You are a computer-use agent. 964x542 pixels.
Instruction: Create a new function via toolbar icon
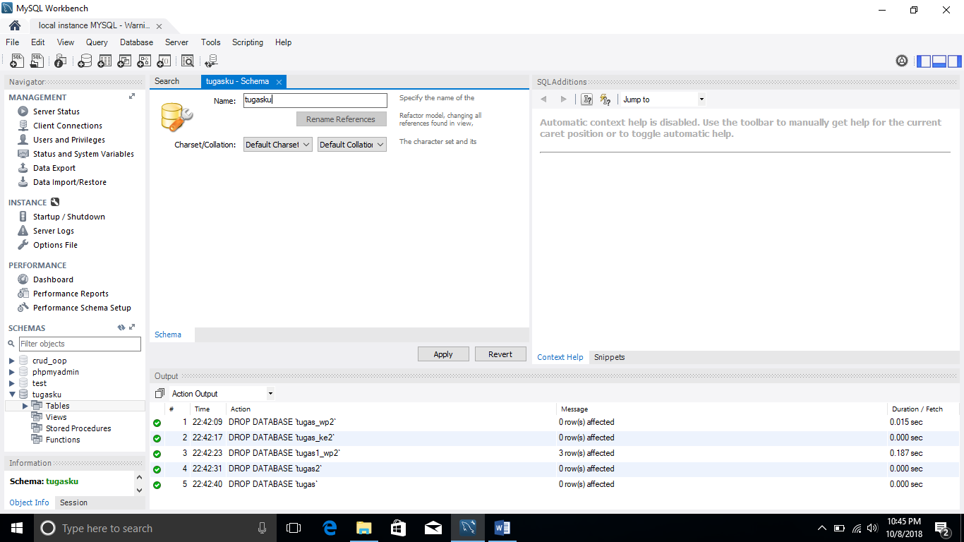pyautogui.click(x=164, y=61)
